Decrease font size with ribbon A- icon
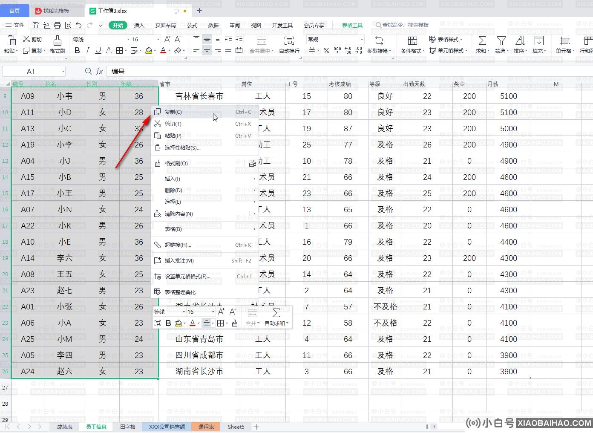This screenshot has height=433, width=593. 178,39
